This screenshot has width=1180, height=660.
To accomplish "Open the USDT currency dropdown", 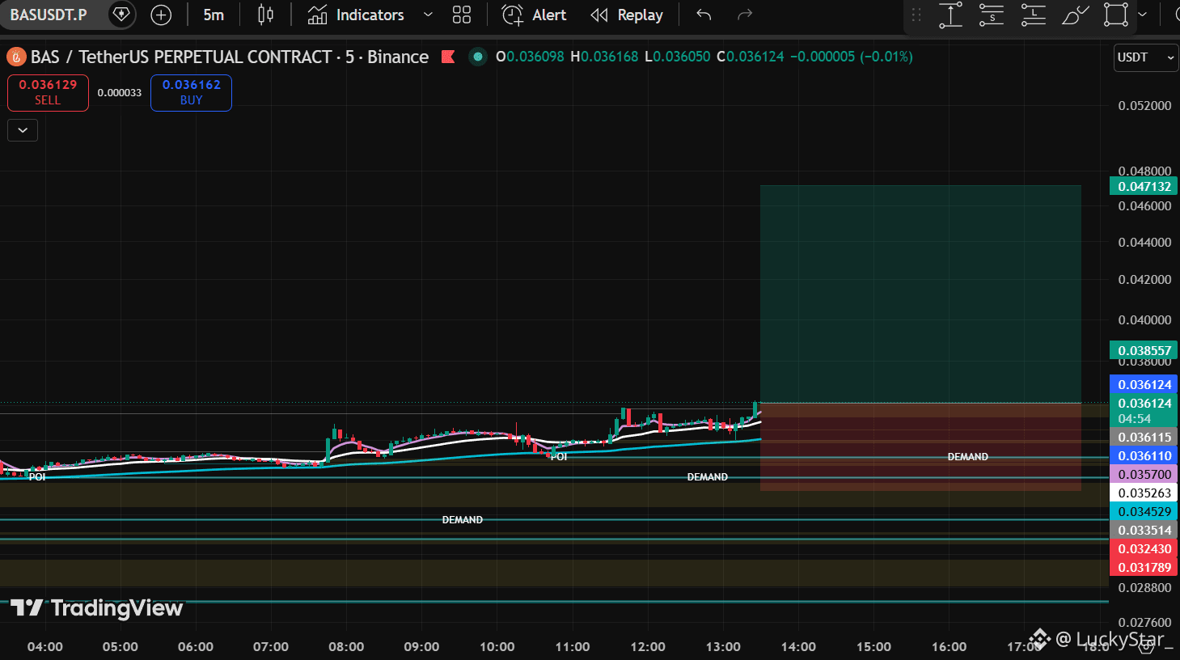I will (1146, 57).
